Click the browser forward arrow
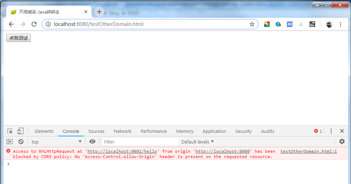This screenshot has width=351, height=184. [x=23, y=24]
